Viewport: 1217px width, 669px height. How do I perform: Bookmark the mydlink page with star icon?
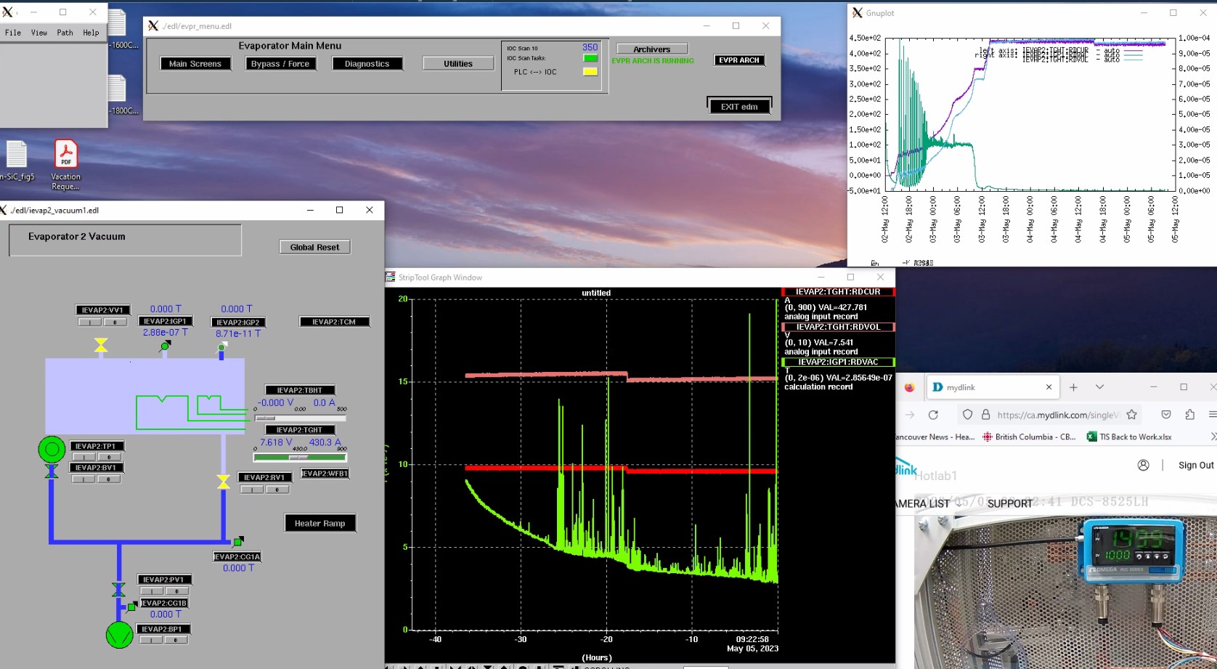point(1131,415)
